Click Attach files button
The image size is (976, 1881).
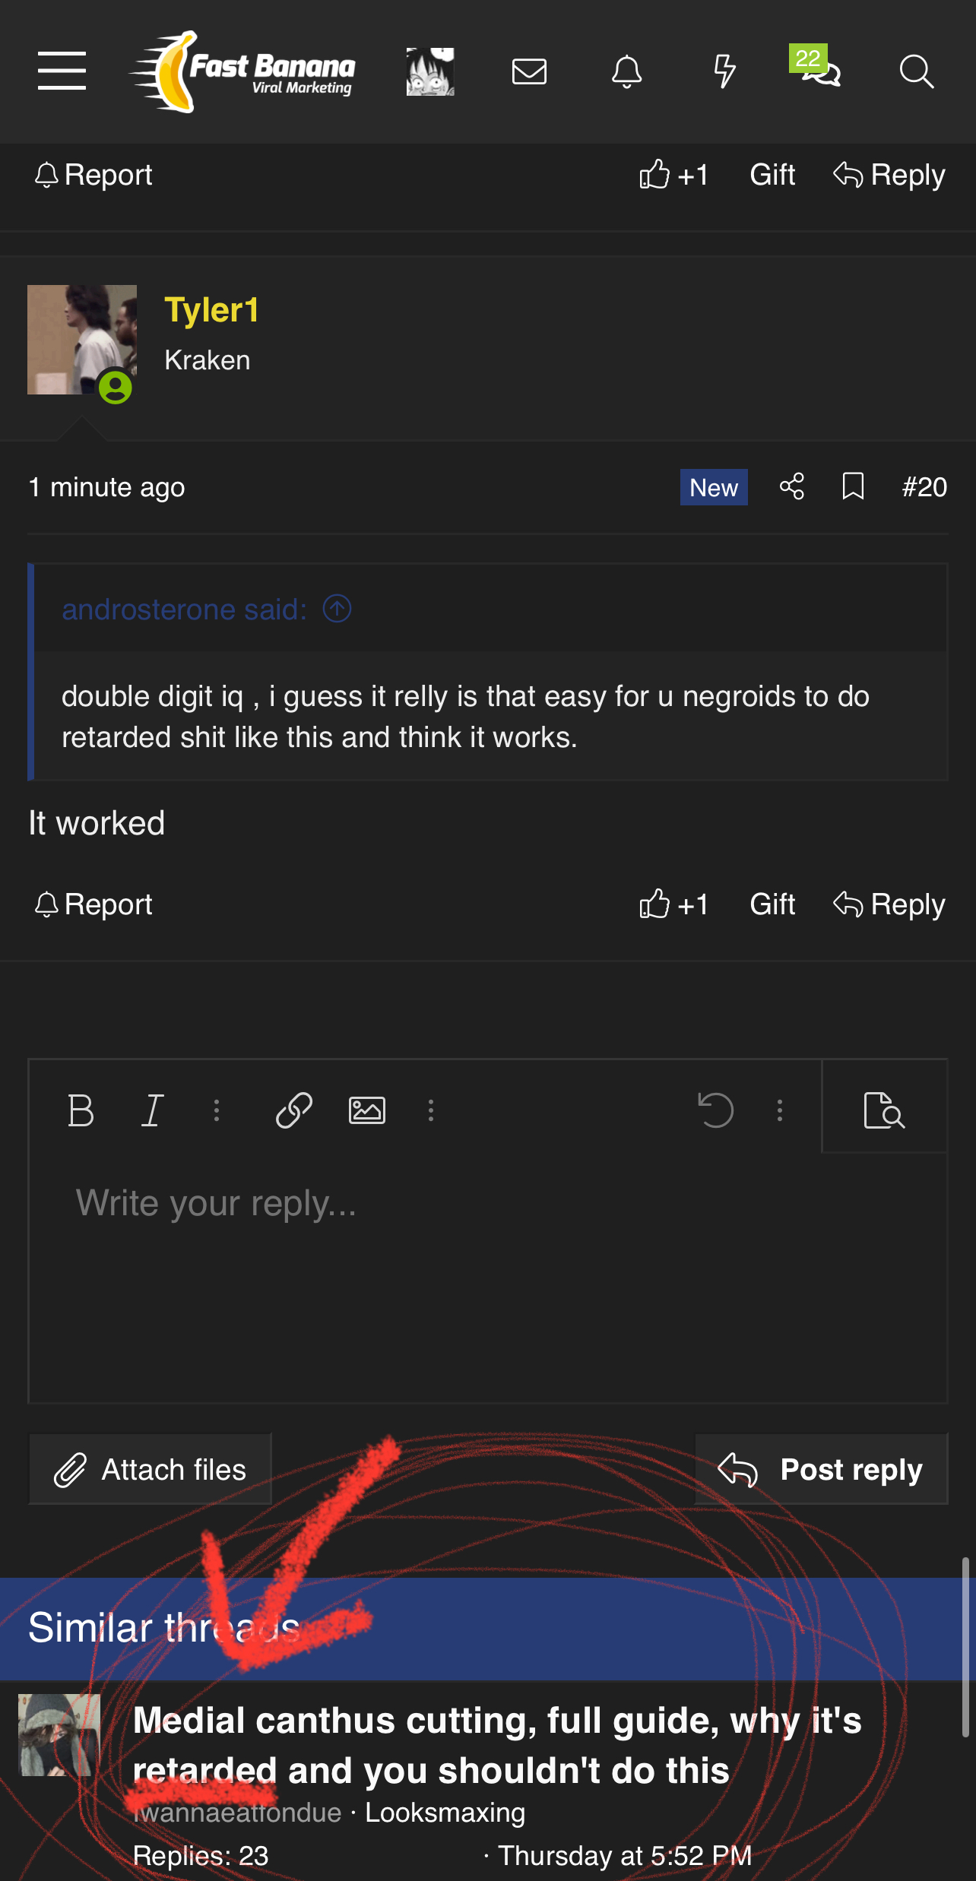[150, 1469]
